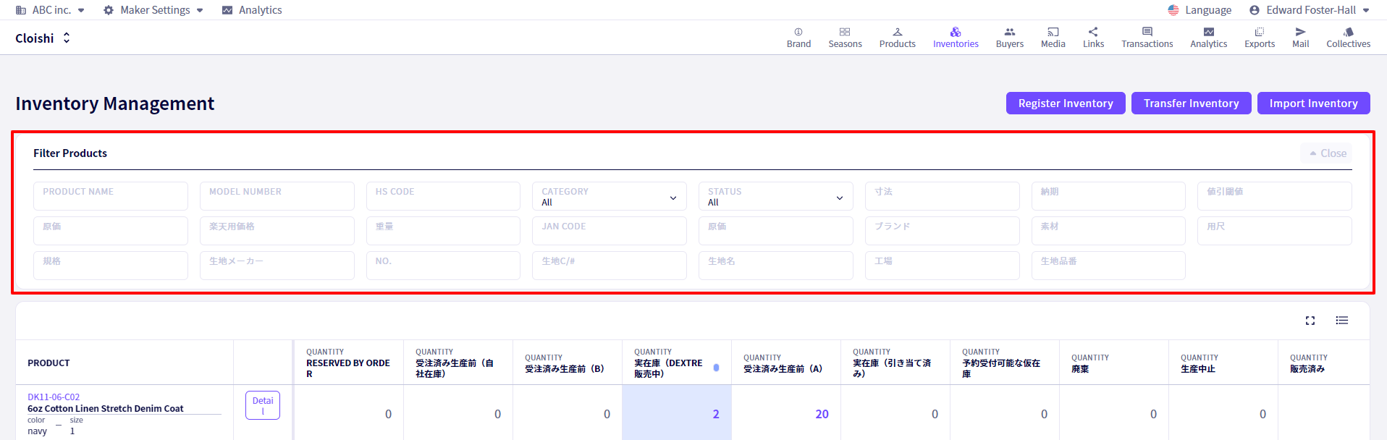Focus the PRODUCT NAME filter field
The width and height of the screenshot is (1387, 440).
point(110,196)
